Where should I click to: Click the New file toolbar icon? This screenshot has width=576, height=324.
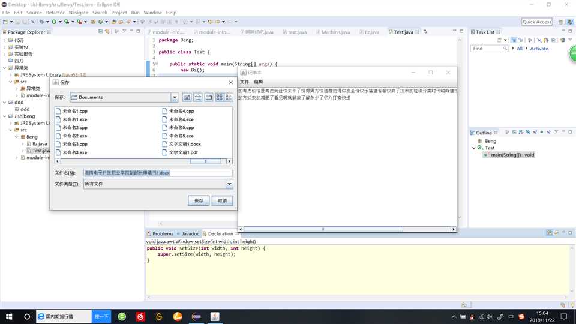[5, 22]
